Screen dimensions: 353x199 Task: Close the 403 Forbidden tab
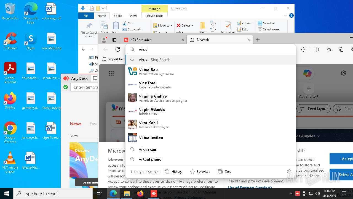click(183, 40)
